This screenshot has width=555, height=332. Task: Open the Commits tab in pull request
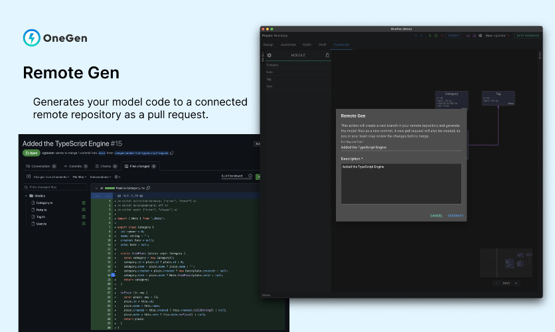point(74,166)
